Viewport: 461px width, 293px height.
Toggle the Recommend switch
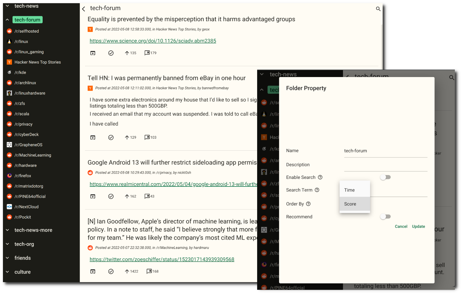pos(385,217)
